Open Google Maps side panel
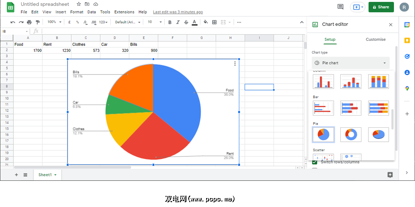This screenshot has height=207, width=415. (407, 89)
